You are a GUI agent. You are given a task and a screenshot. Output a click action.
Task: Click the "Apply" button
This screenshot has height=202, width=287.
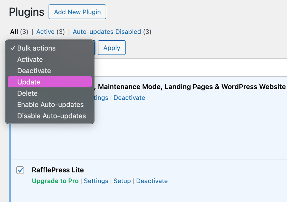(x=111, y=48)
